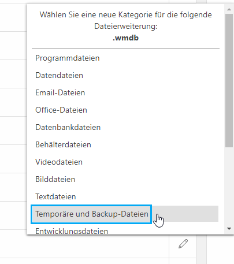This screenshot has height=264, width=234.
Task: Click the pencil edit icon below the popup
Action: [x=183, y=244]
